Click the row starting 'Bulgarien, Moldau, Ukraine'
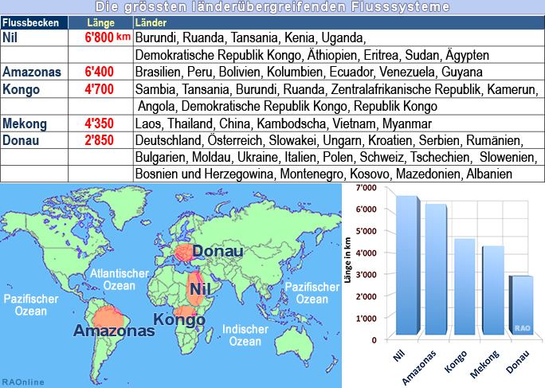Image resolution: width=545 pixels, height=388 pixels. coord(339,157)
